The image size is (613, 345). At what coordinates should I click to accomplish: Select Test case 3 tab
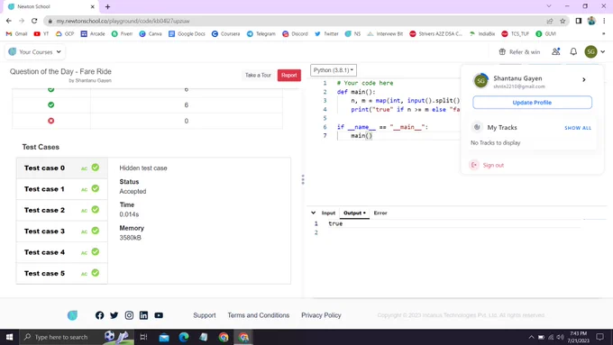click(x=62, y=232)
